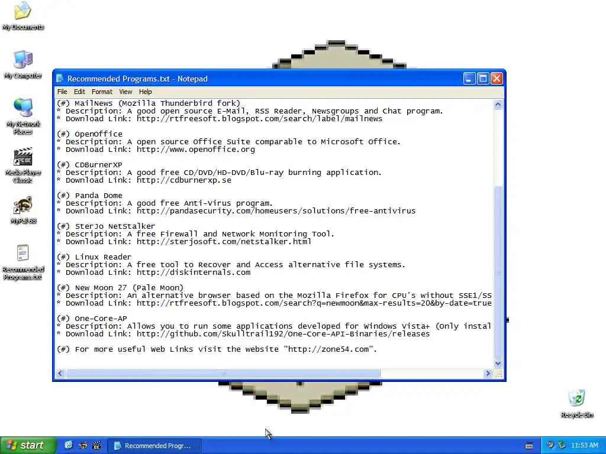606x454 pixels.
Task: Click Notepad window resize grip corner
Action: point(498,374)
